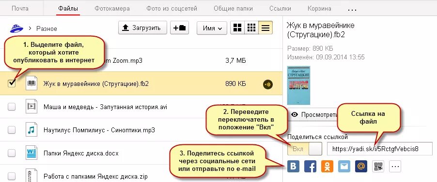Share link via Mail.ru @ icon
This screenshot has width=437, height=182.
tap(361, 167)
